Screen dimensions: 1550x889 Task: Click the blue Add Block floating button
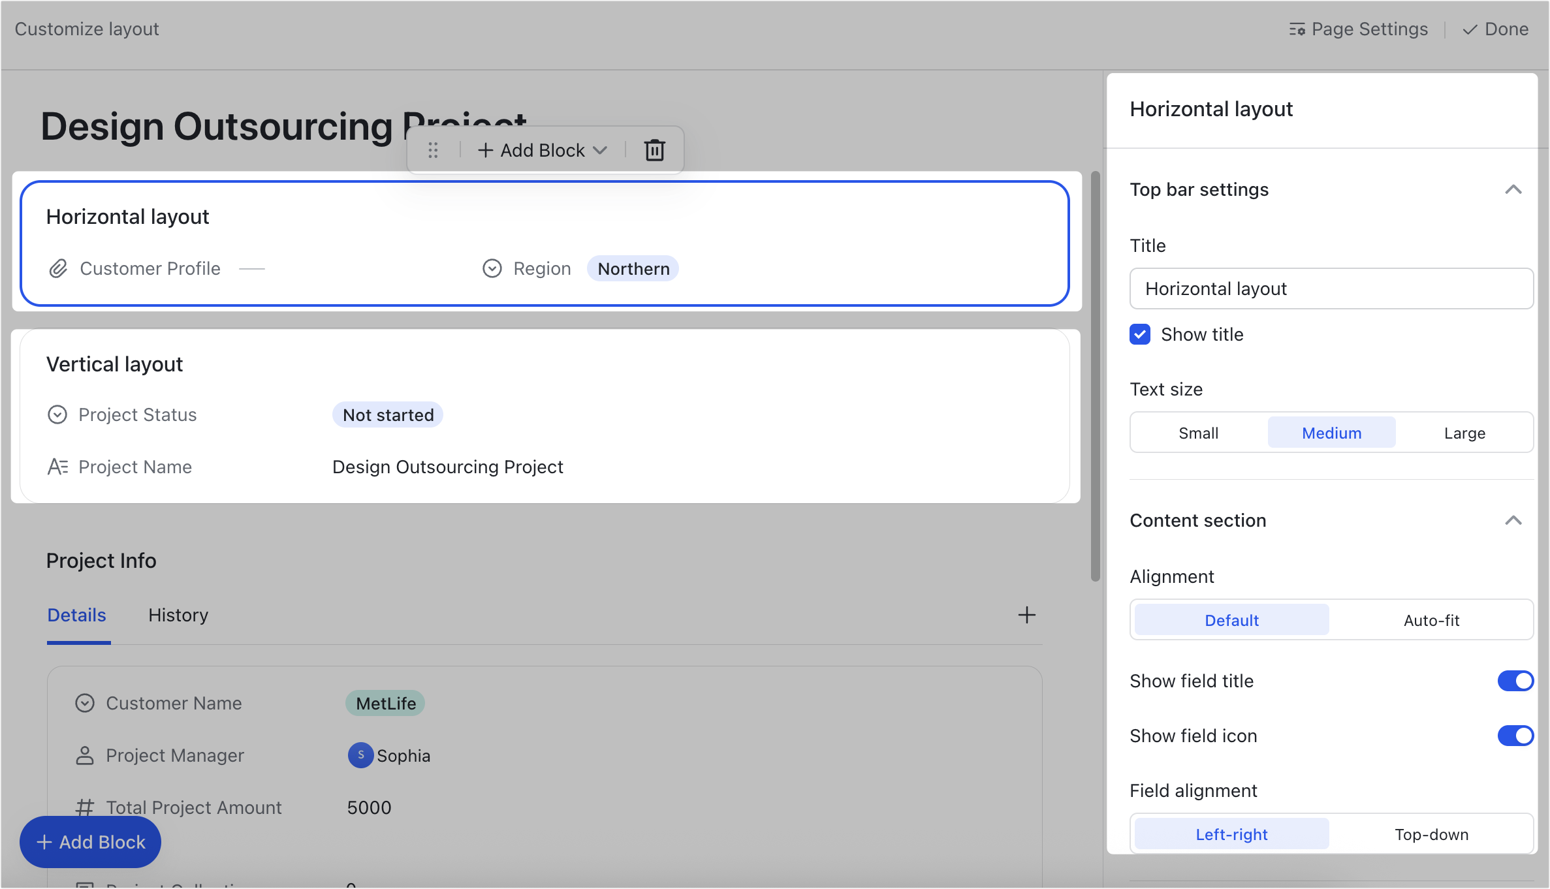[x=90, y=842]
